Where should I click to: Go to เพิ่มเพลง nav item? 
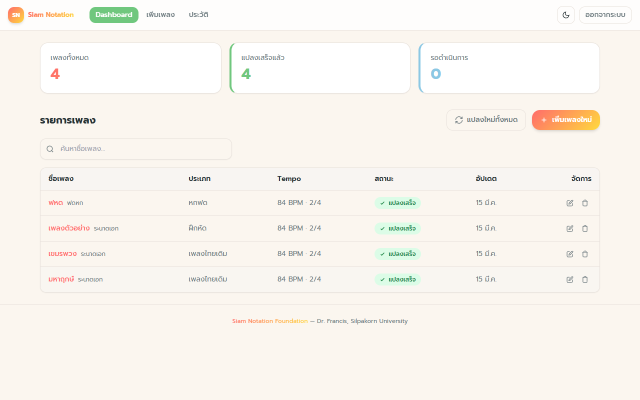[160, 15]
